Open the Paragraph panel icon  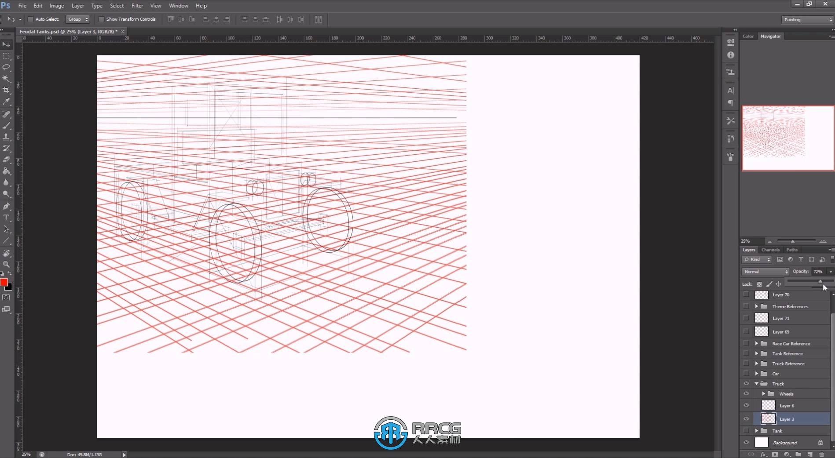click(x=730, y=103)
